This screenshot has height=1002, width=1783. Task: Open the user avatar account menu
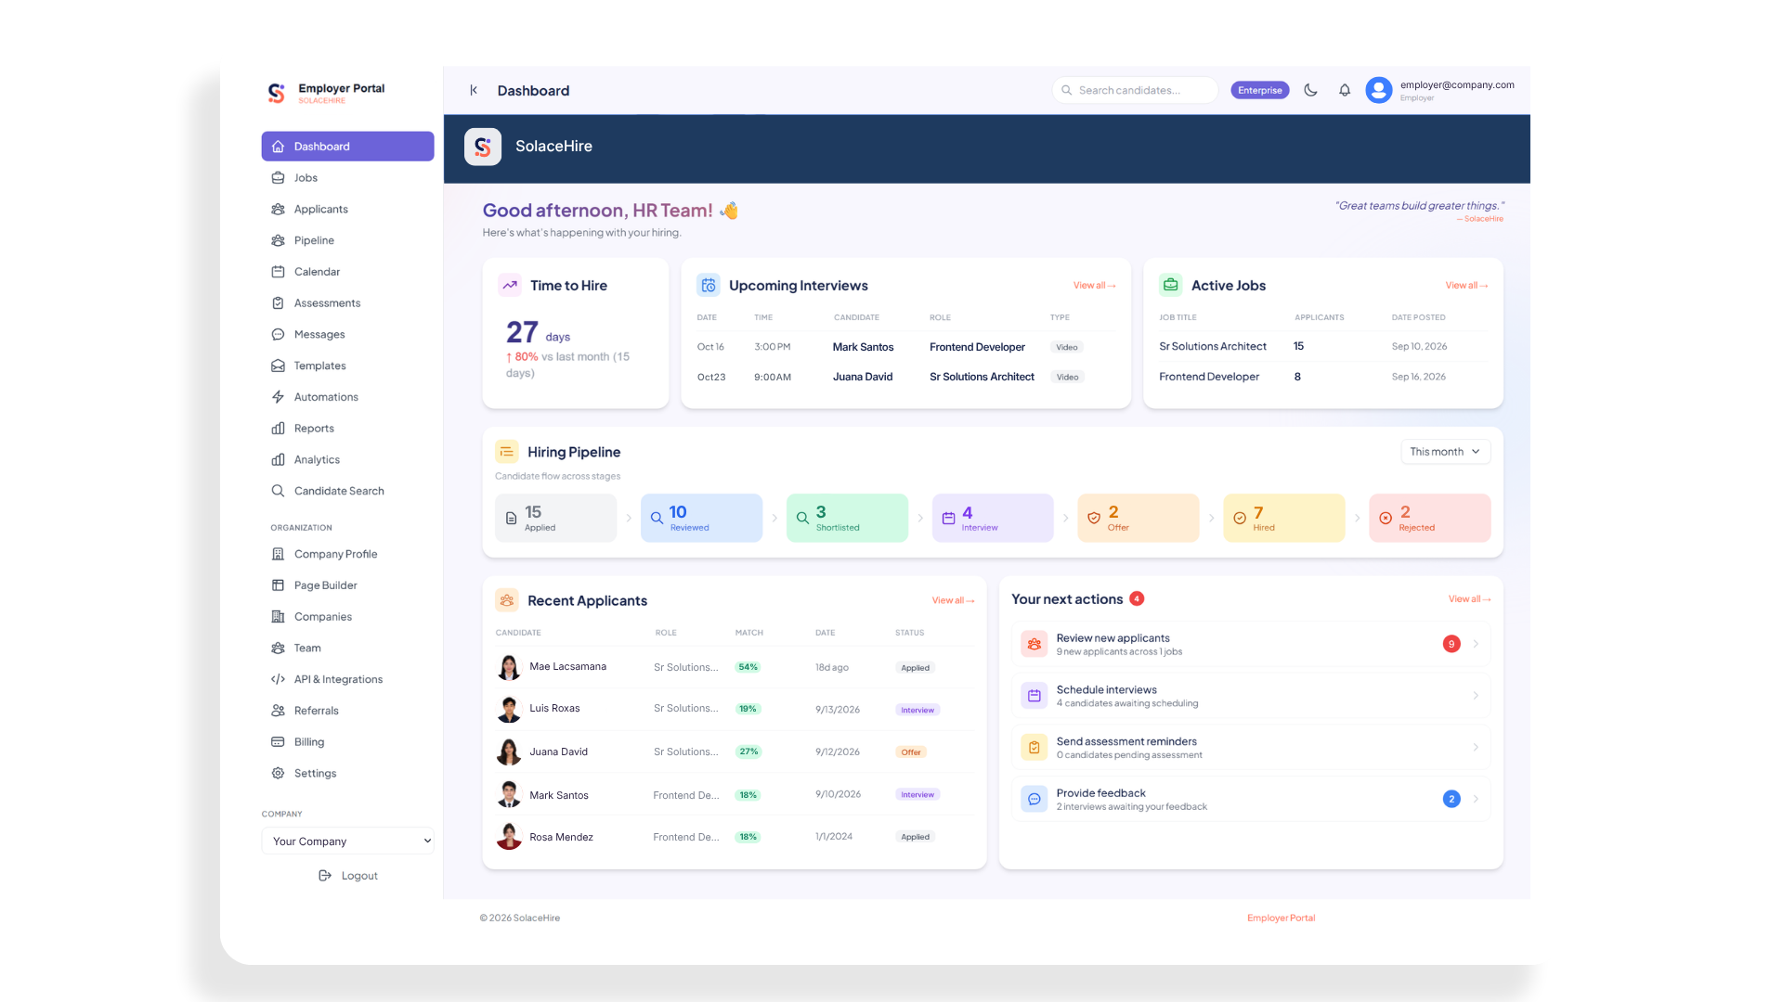[x=1378, y=90]
